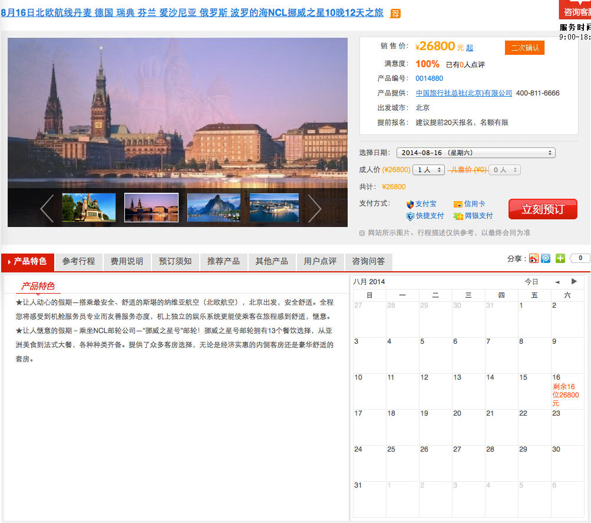Viewport: 591px width, 523px height.
Task: Switch to the 参考行程 tab
Action: click(79, 262)
